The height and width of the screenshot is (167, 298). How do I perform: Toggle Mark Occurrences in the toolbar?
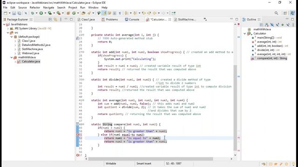(104, 13)
